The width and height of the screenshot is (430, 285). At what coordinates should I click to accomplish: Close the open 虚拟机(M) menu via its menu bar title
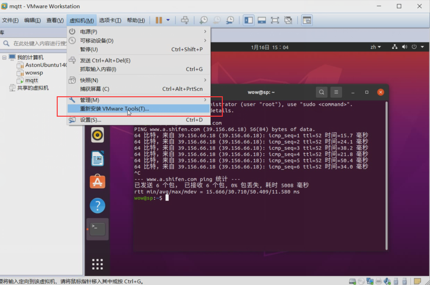coord(82,20)
